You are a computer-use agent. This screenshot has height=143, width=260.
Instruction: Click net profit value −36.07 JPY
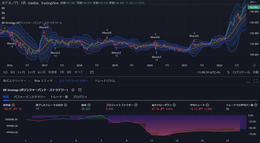[10, 109]
